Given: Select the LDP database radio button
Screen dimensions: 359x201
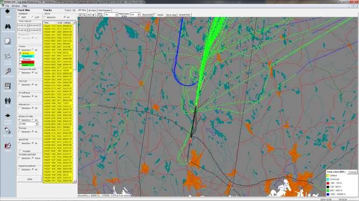Looking at the screenshot, I should click(33, 17).
